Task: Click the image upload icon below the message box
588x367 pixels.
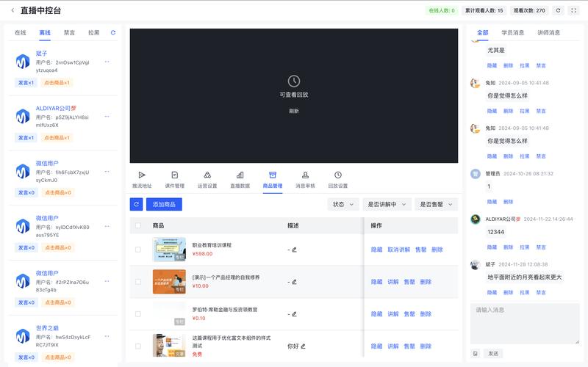Action: pyautogui.click(x=476, y=353)
